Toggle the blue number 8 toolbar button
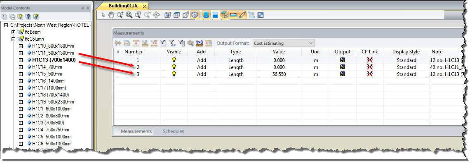The height and width of the screenshot is (163, 472). point(206,15)
